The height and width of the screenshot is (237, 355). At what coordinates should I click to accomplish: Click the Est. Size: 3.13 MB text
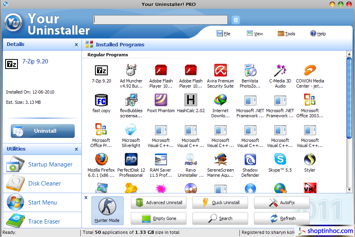(23, 102)
